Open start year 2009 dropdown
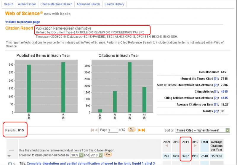 pyautogui.click(x=77, y=155)
